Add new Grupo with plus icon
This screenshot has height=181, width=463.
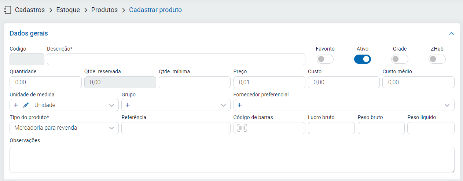coord(128,105)
